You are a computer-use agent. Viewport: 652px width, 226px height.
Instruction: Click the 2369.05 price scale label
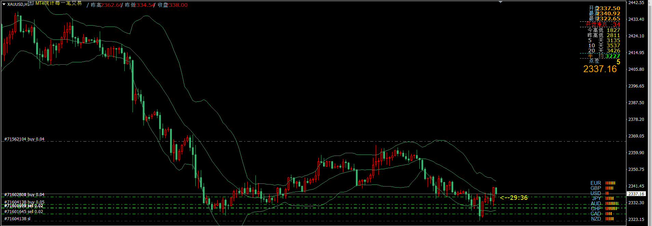pyautogui.click(x=636, y=136)
